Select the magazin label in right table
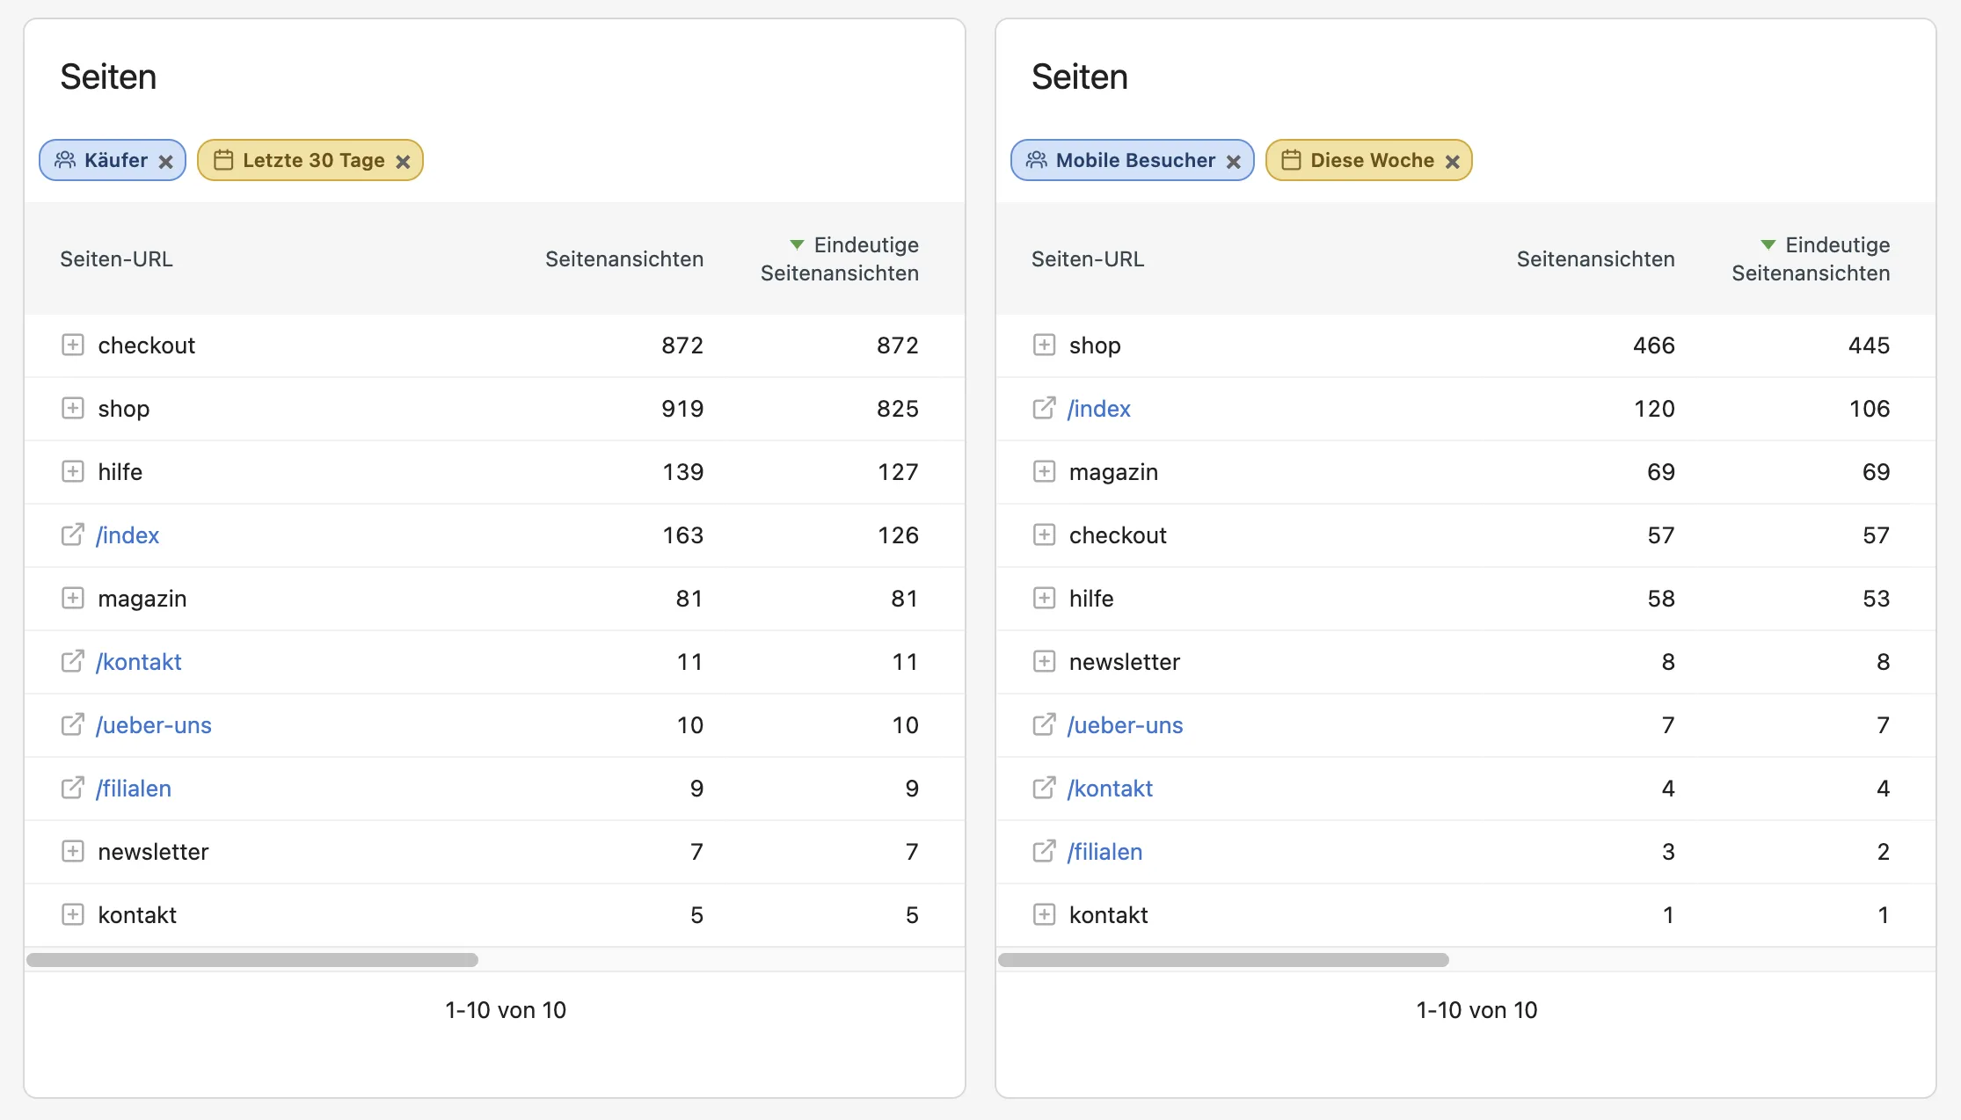 click(x=1113, y=472)
